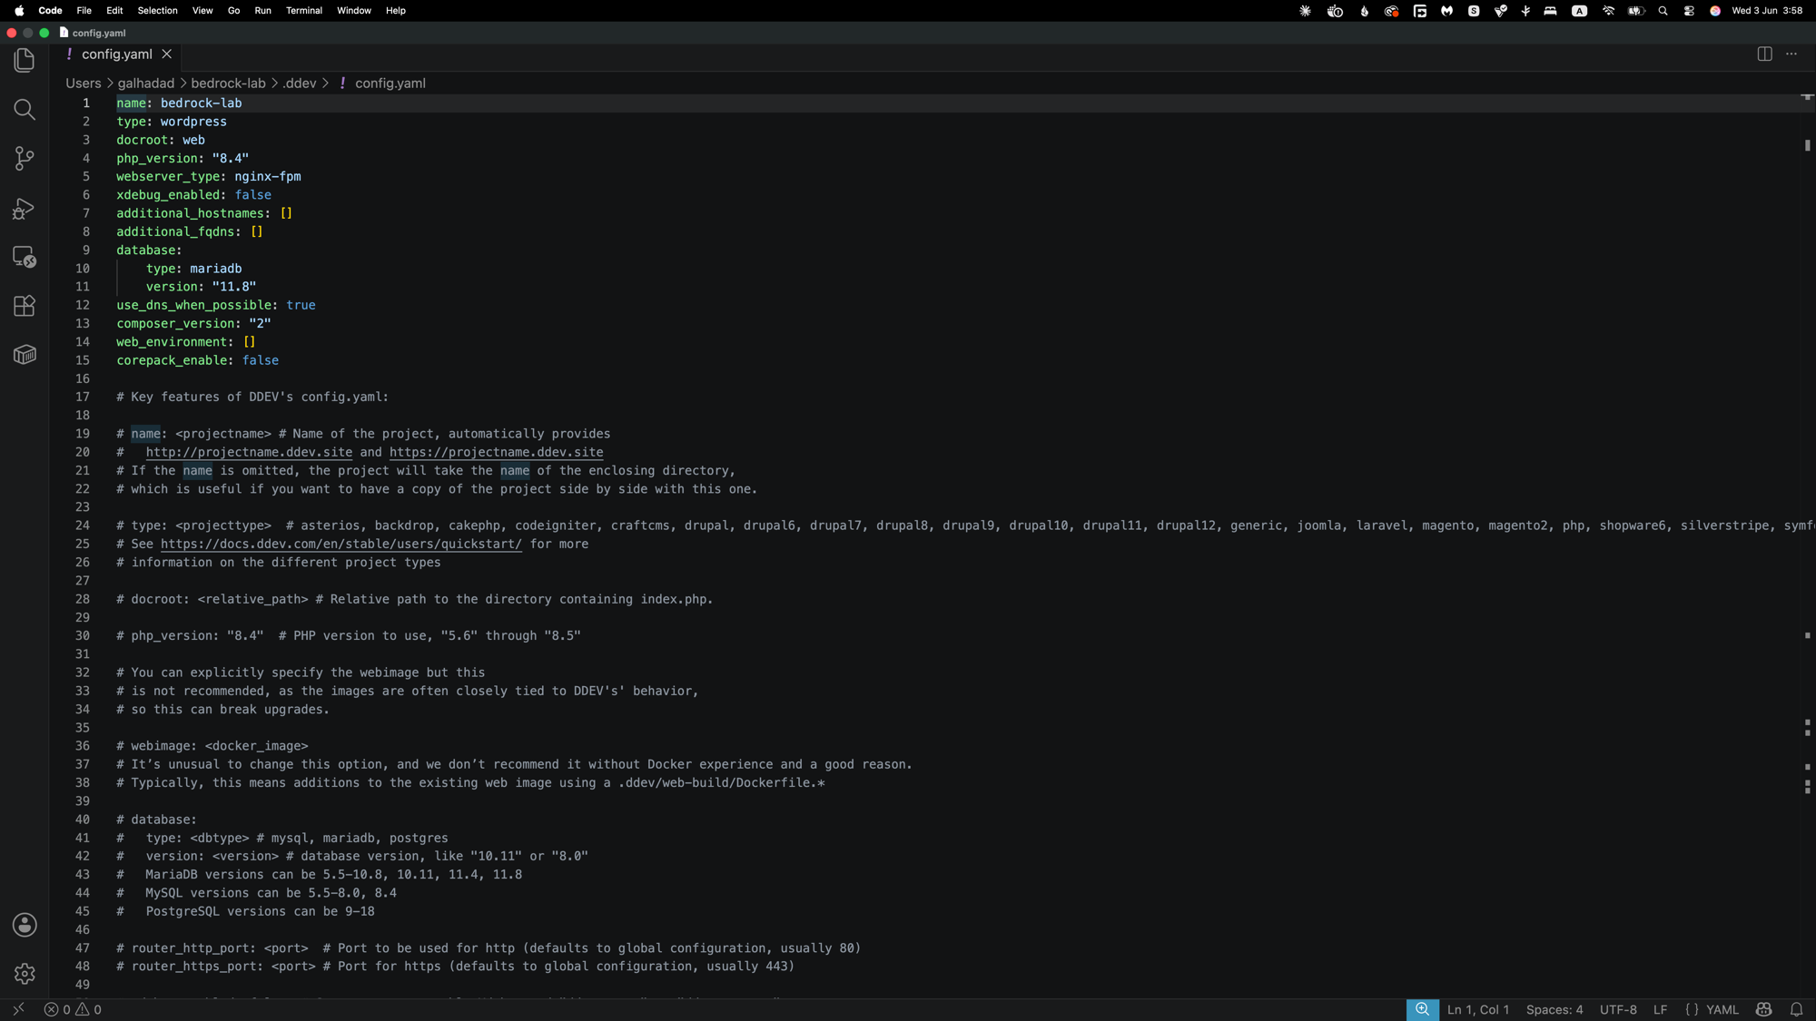The width and height of the screenshot is (1816, 1021).
Task: Expand the .ddev breadcrumb segment
Action: tap(299, 83)
